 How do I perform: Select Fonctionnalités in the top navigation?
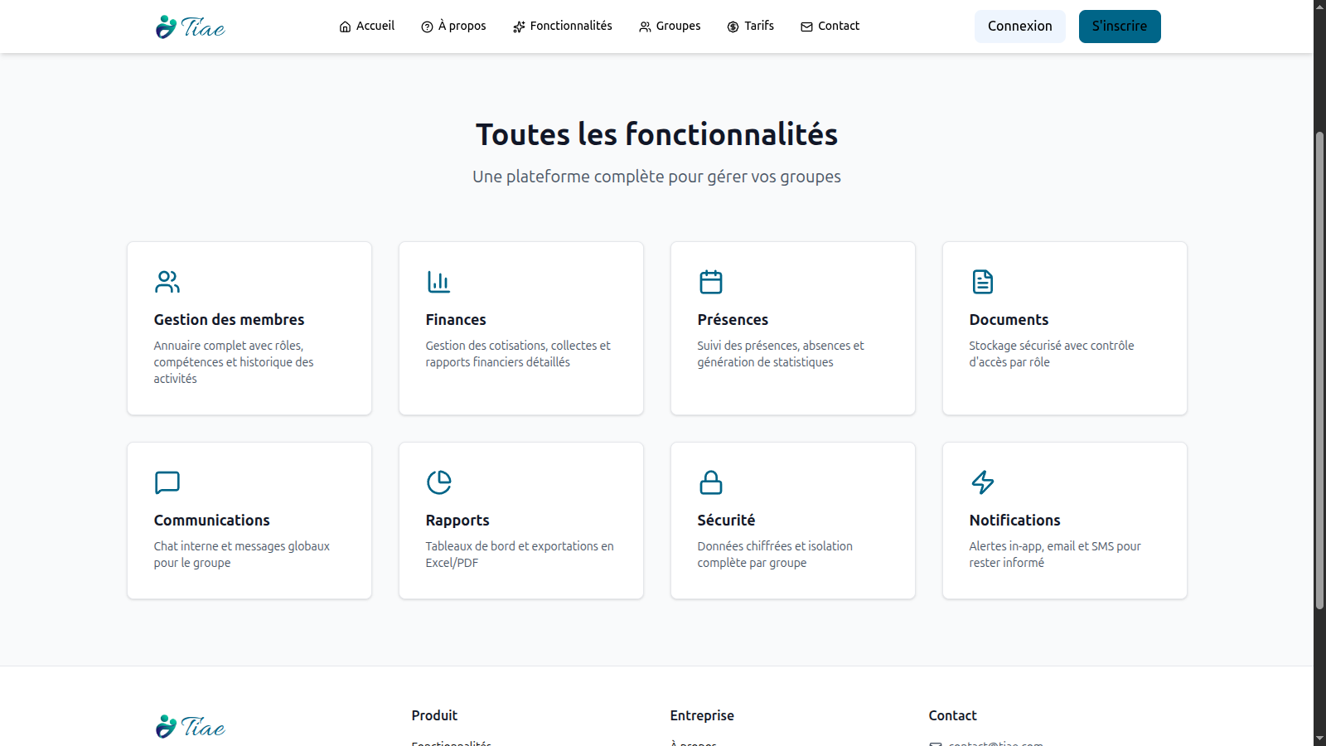click(562, 27)
